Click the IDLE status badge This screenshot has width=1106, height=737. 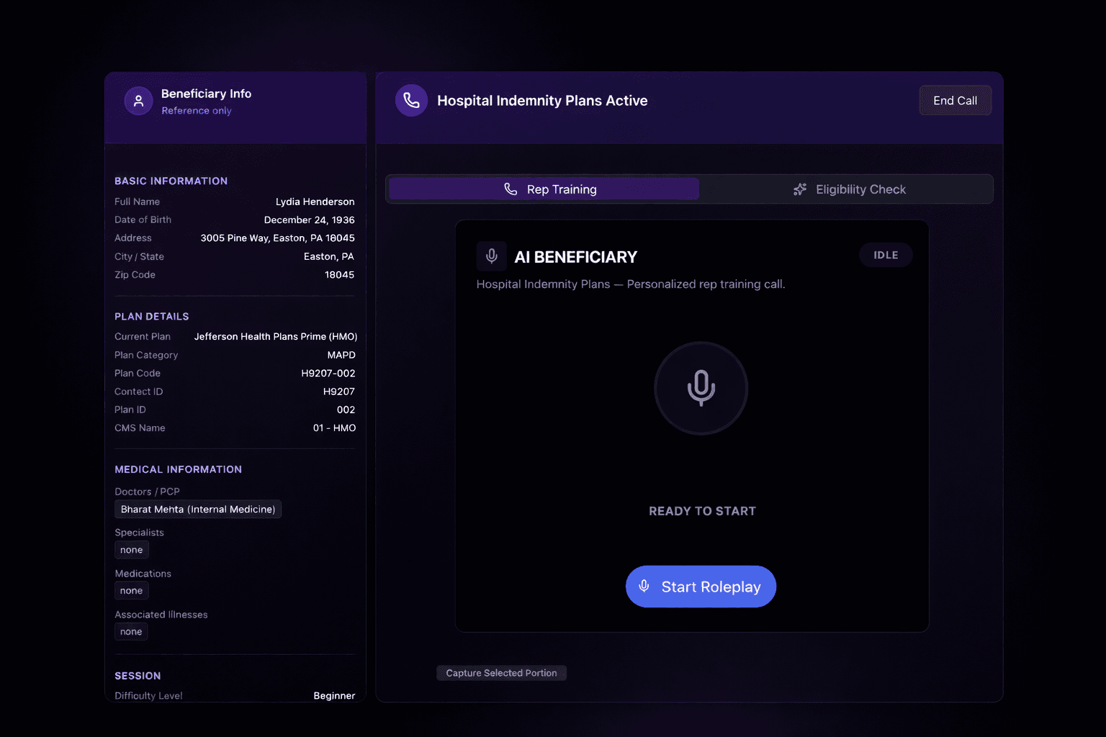[886, 256]
